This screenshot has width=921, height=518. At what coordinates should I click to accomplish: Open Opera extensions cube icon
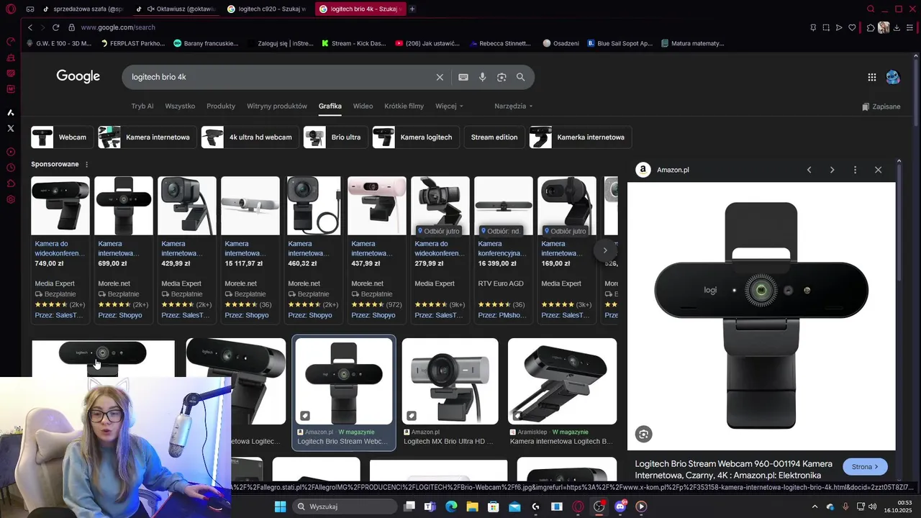point(870,27)
